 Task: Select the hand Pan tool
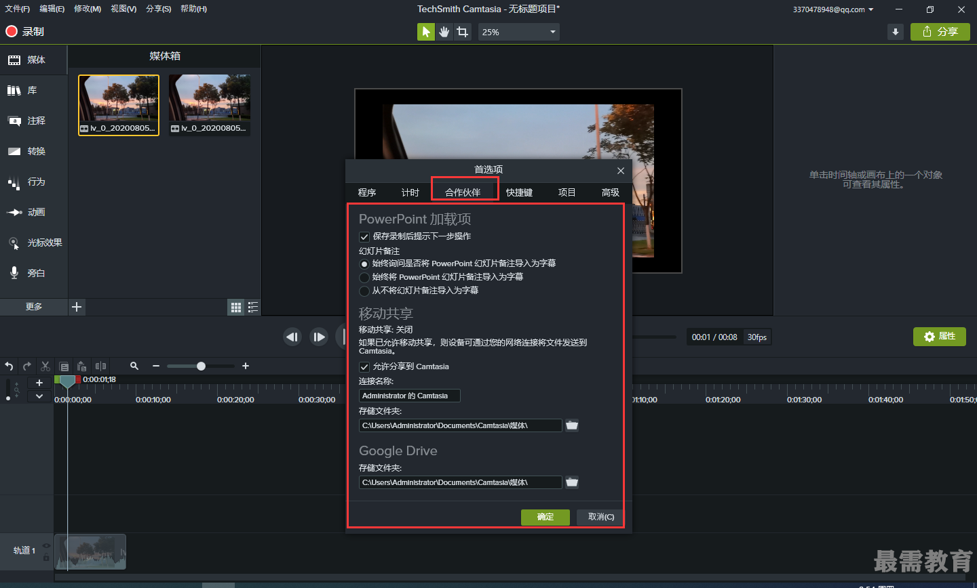pyautogui.click(x=444, y=32)
